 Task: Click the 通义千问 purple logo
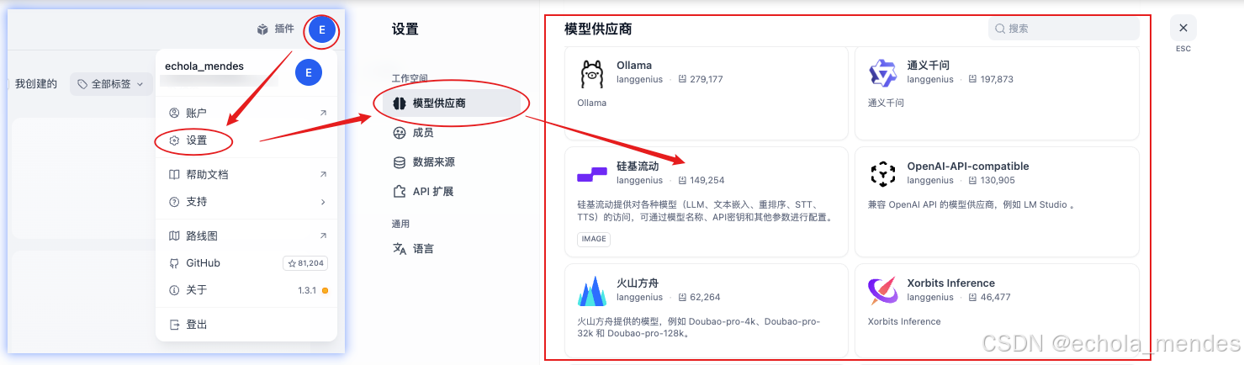[x=883, y=73]
